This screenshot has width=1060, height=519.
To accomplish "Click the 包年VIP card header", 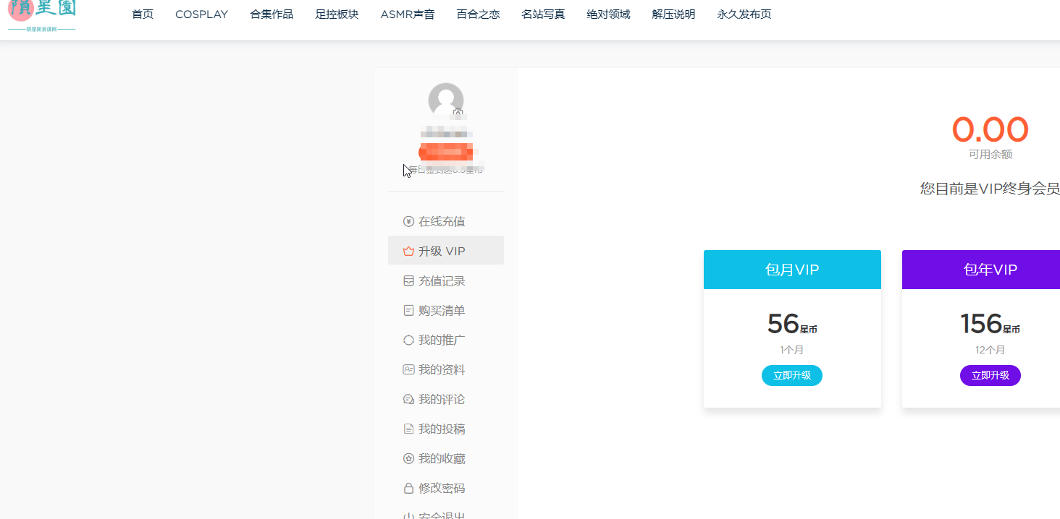I will point(981,270).
